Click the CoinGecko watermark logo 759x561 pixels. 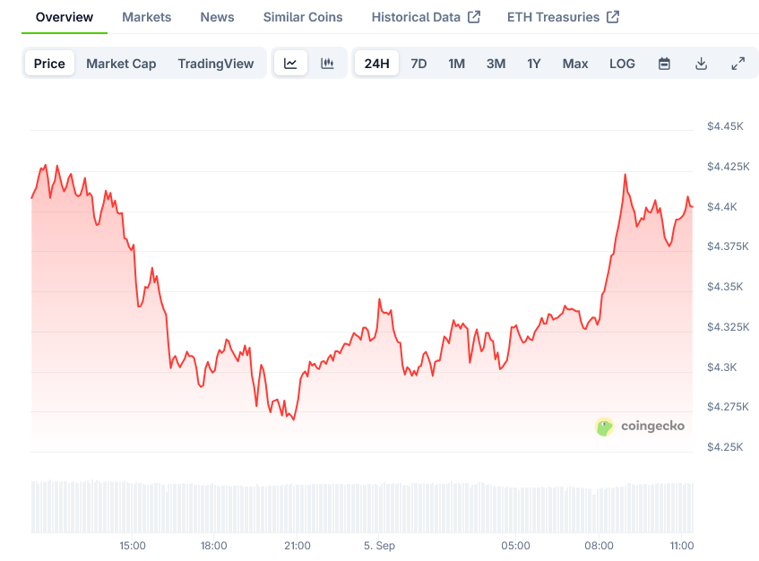pos(640,427)
